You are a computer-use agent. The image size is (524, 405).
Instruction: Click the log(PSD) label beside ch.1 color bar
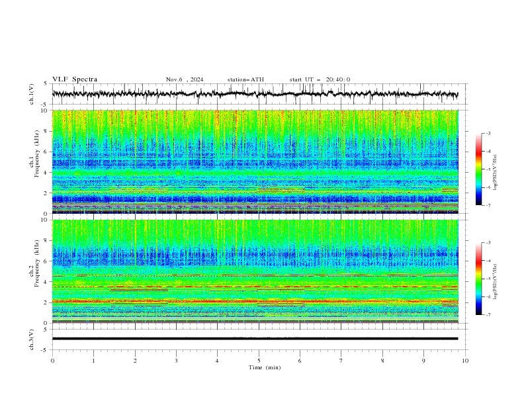pyautogui.click(x=495, y=173)
